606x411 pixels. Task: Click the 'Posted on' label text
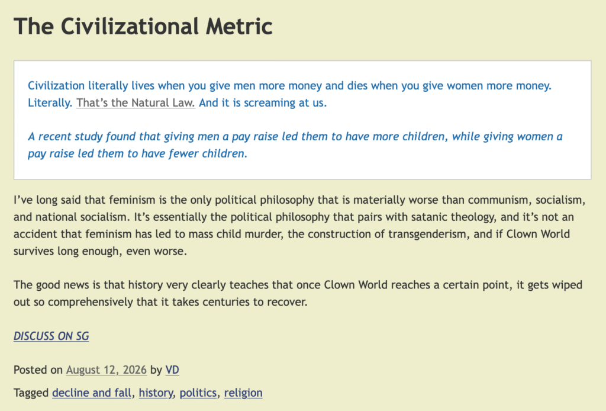click(38, 370)
